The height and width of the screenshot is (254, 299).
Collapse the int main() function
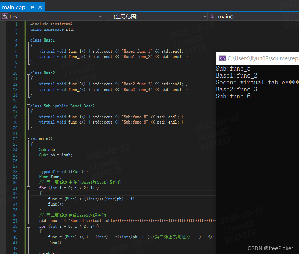[x=28, y=139]
